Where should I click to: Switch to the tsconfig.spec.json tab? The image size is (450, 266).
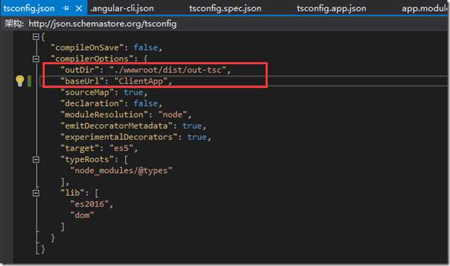(x=225, y=9)
